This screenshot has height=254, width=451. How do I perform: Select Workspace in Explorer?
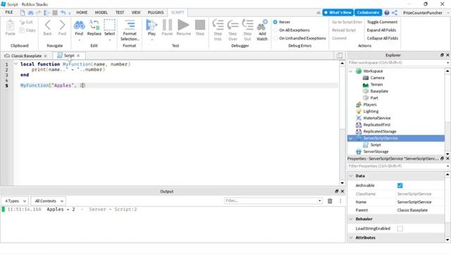coord(373,71)
